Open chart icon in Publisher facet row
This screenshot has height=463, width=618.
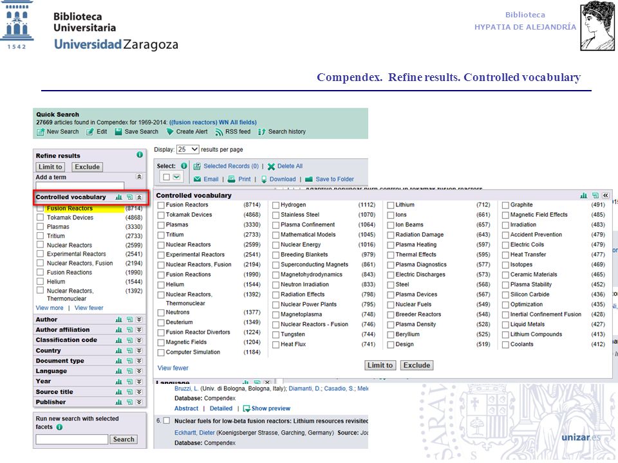point(118,402)
